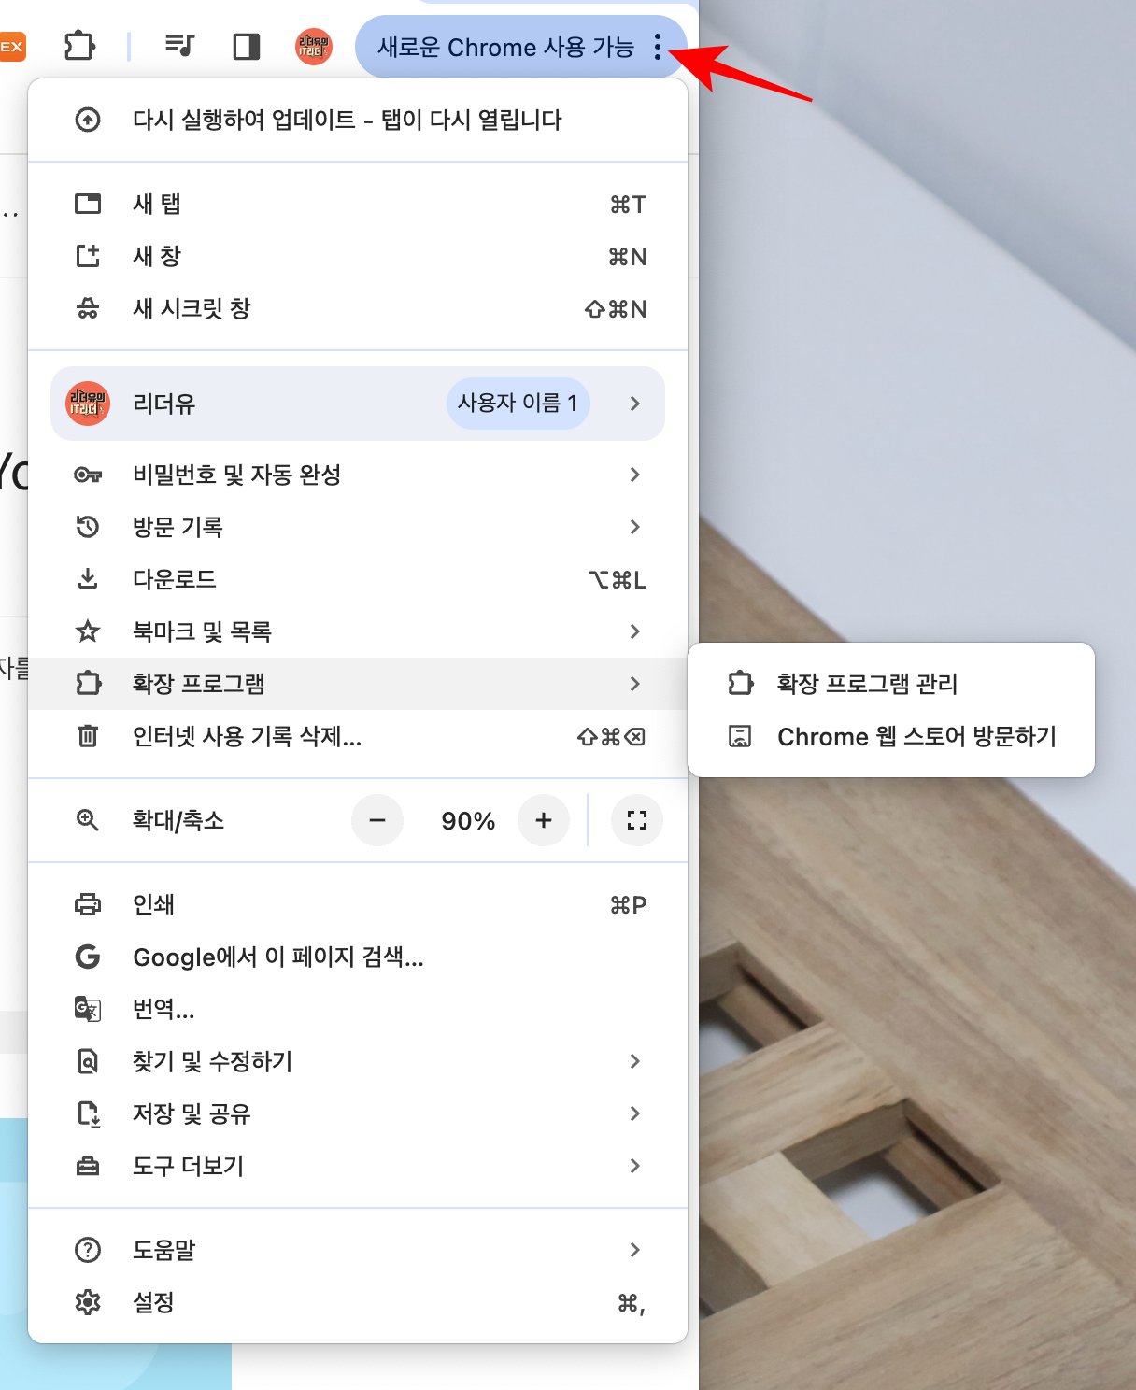Choose 'Google에서 이 페이지 검색...'
This screenshot has width=1136, height=1390.
[358, 957]
